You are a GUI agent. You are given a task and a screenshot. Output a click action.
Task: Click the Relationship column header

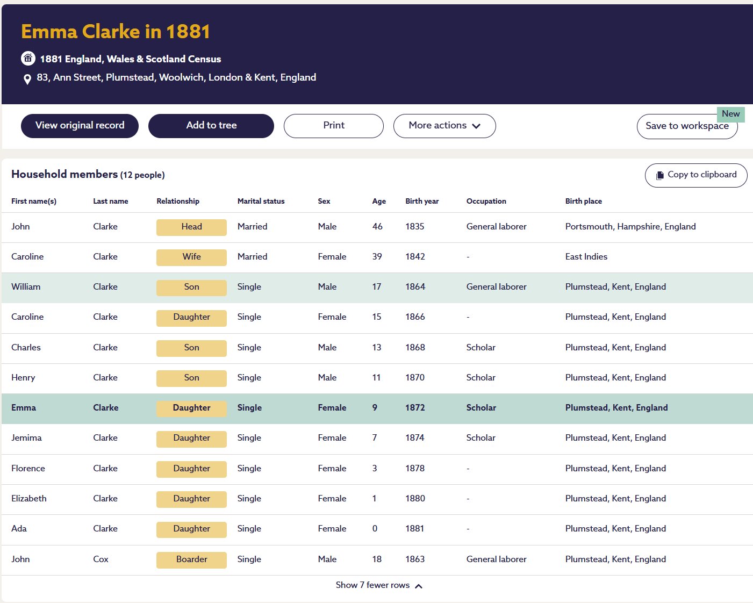178,202
